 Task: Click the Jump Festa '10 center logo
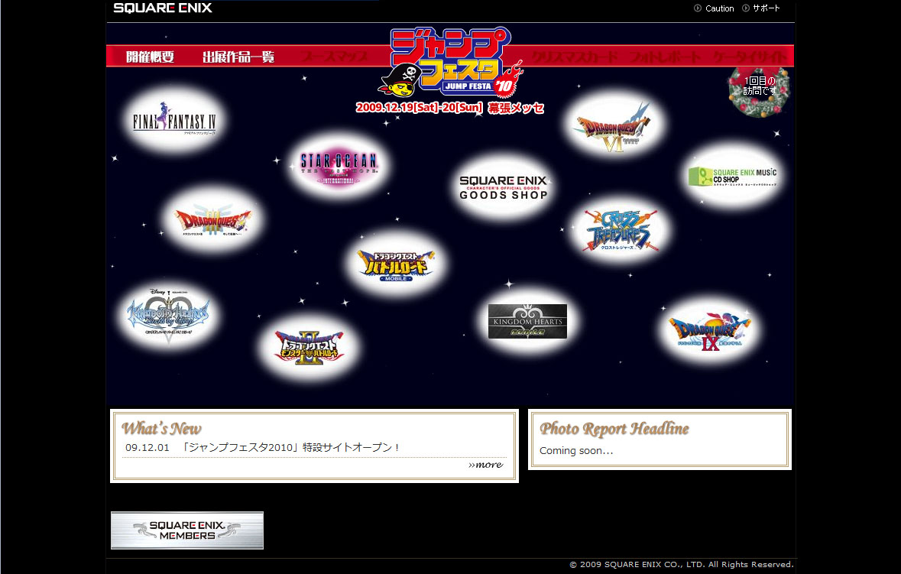(x=450, y=63)
